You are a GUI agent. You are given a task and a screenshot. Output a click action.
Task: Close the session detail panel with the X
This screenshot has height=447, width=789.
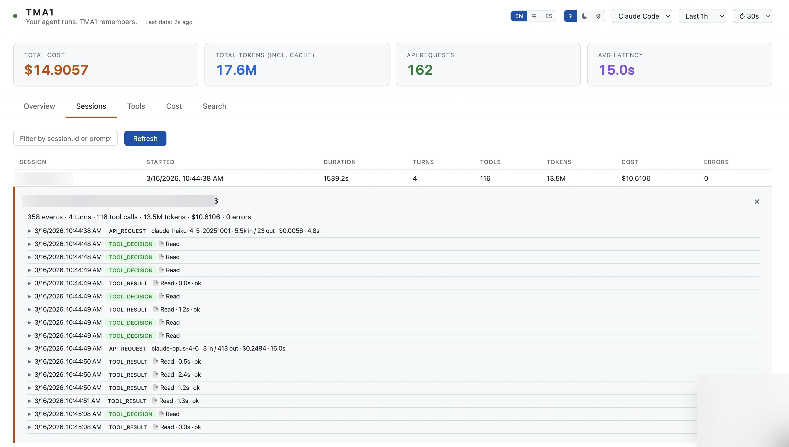click(x=757, y=201)
